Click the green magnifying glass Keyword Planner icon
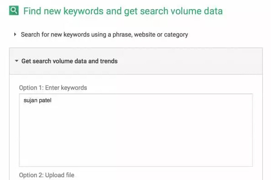 (14, 11)
